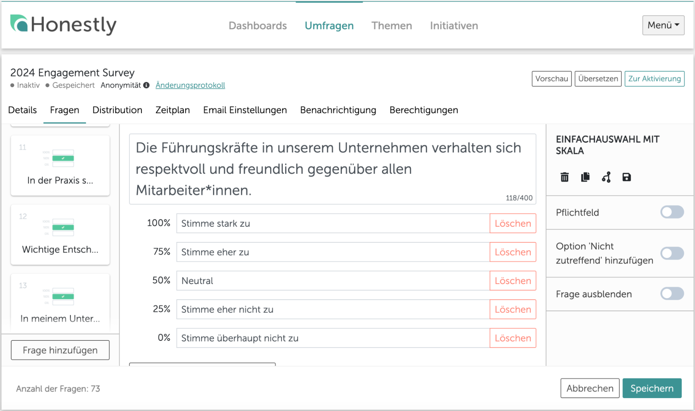Click the trash delete question icon
The height and width of the screenshot is (411, 695).
(x=565, y=177)
